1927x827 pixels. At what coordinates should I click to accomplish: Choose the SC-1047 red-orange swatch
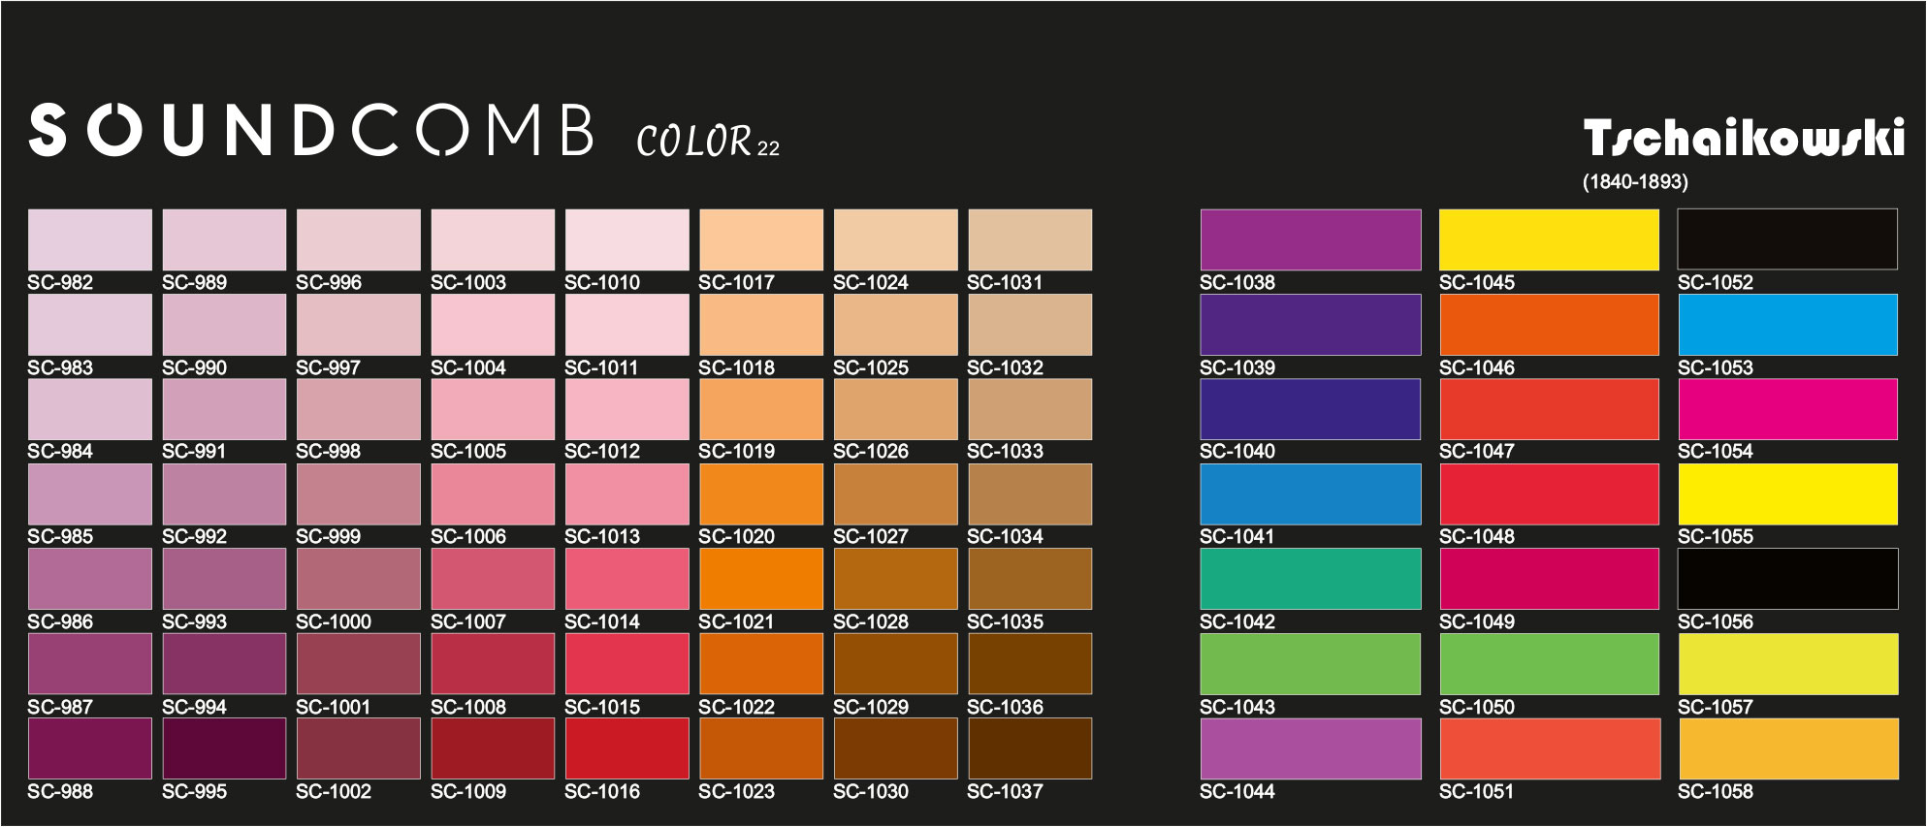pyautogui.click(x=1550, y=409)
